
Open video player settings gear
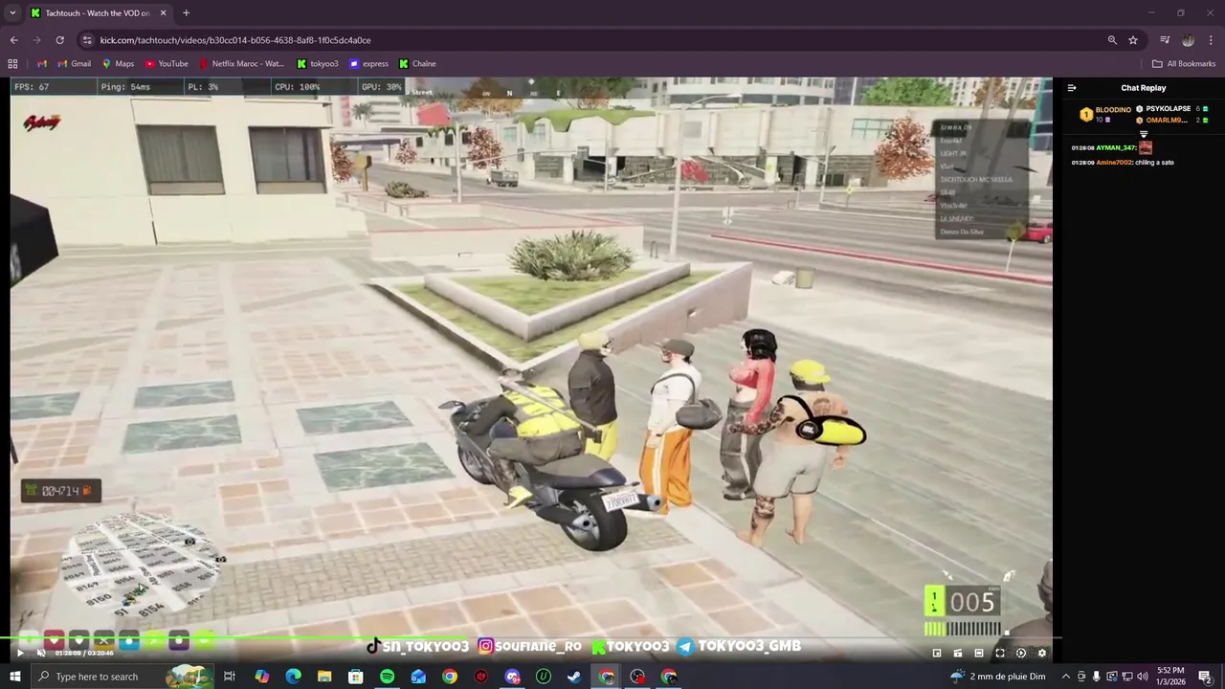1042,653
